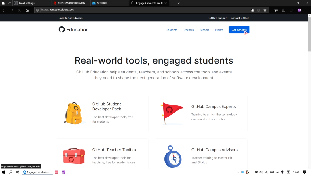The width and height of the screenshot is (311, 175).
Task: Click the browser Back arrow
Action: (x=4, y=10)
